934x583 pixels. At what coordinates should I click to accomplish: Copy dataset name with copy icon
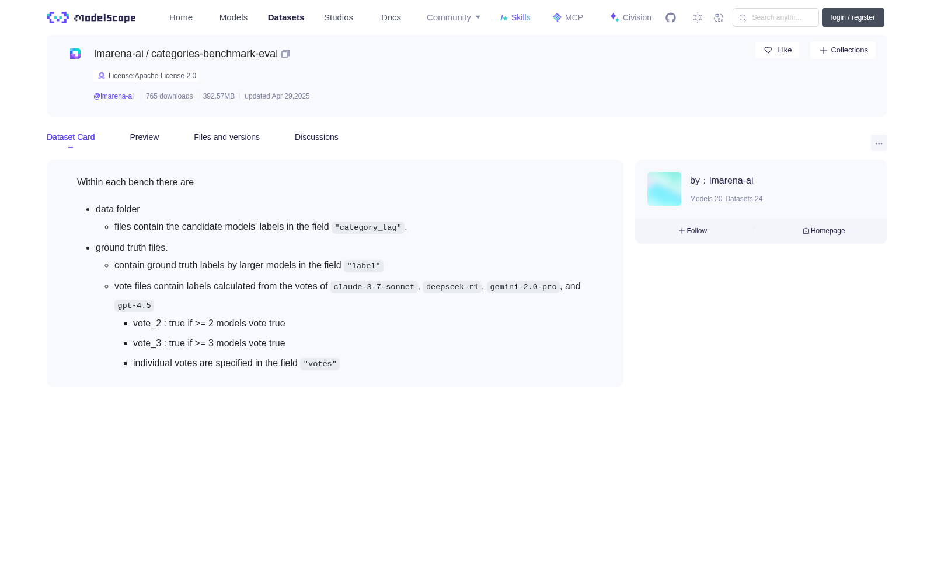[285, 54]
